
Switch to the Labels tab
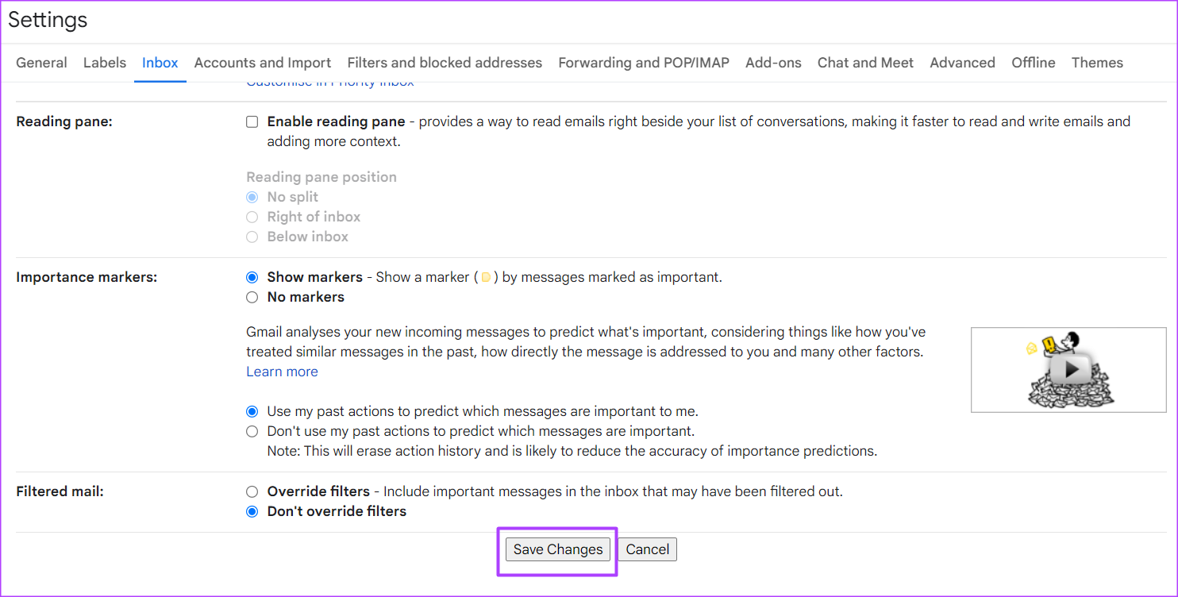[105, 63]
